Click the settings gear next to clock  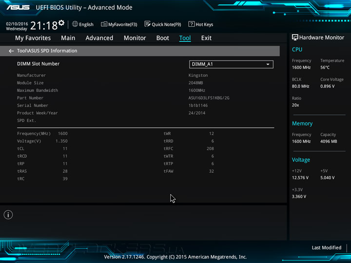61,22
